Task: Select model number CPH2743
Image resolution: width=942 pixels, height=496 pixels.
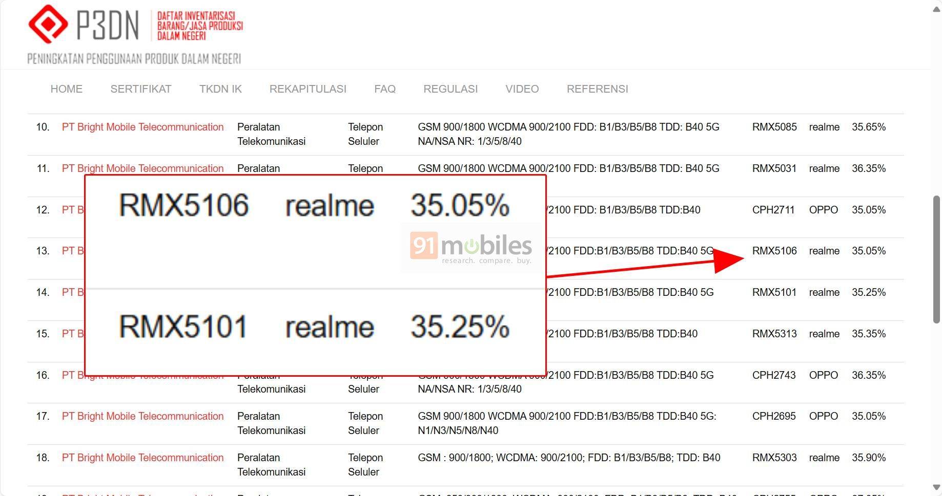Action: click(x=774, y=375)
